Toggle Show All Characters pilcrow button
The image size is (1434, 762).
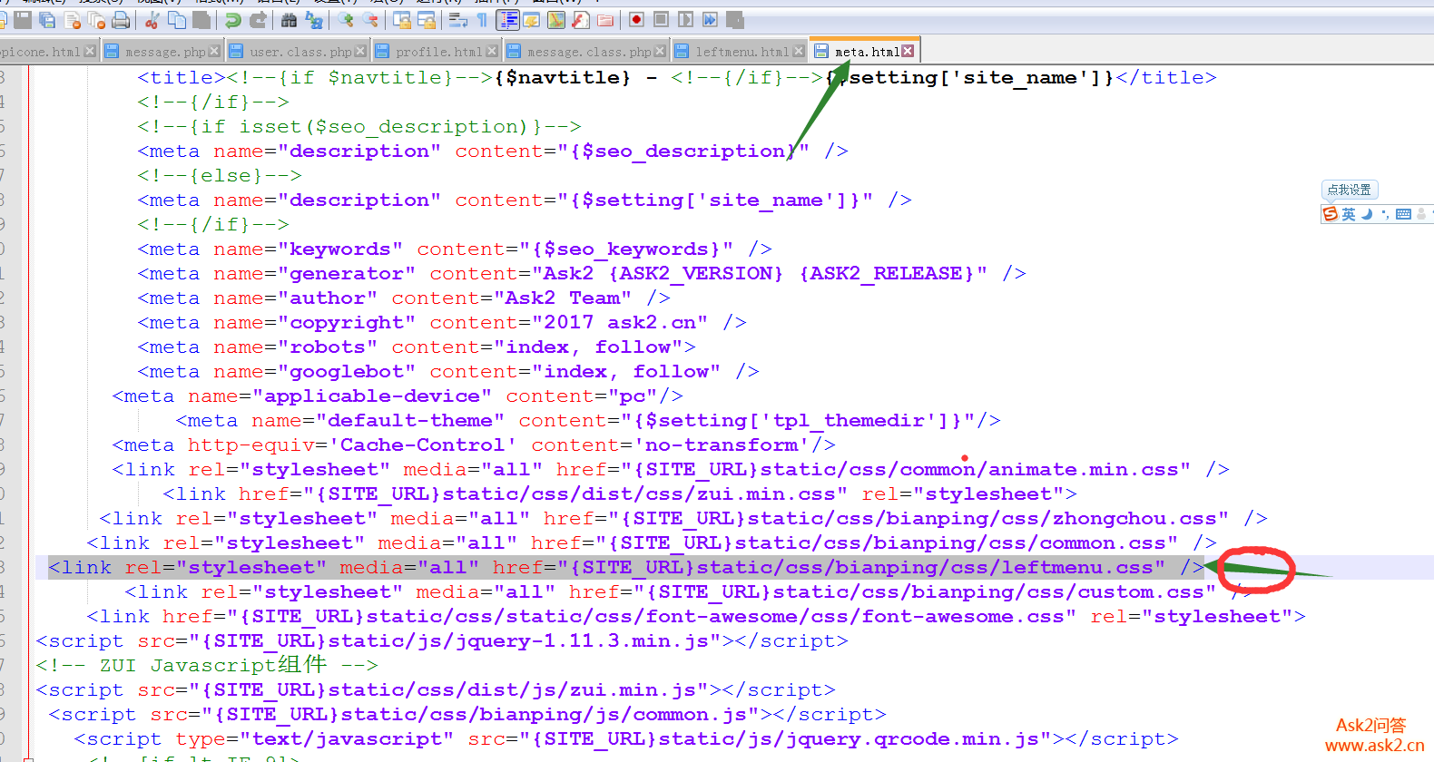pos(482,20)
